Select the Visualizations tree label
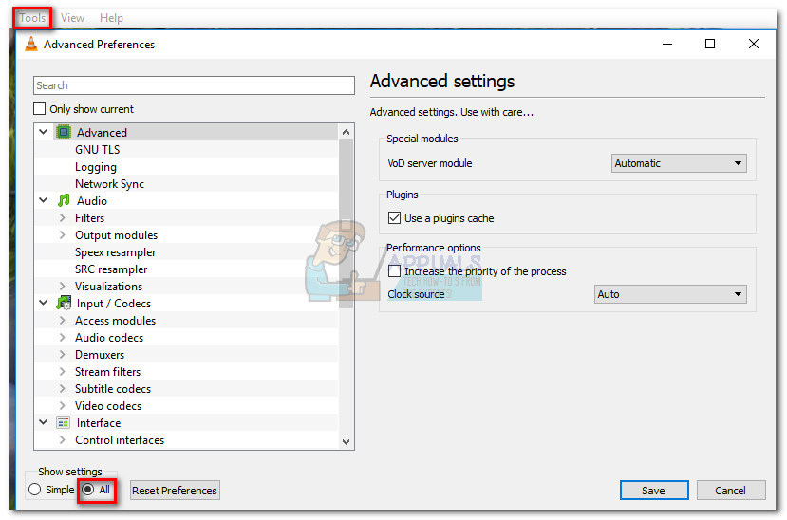This screenshot has width=787, height=520. coord(109,287)
